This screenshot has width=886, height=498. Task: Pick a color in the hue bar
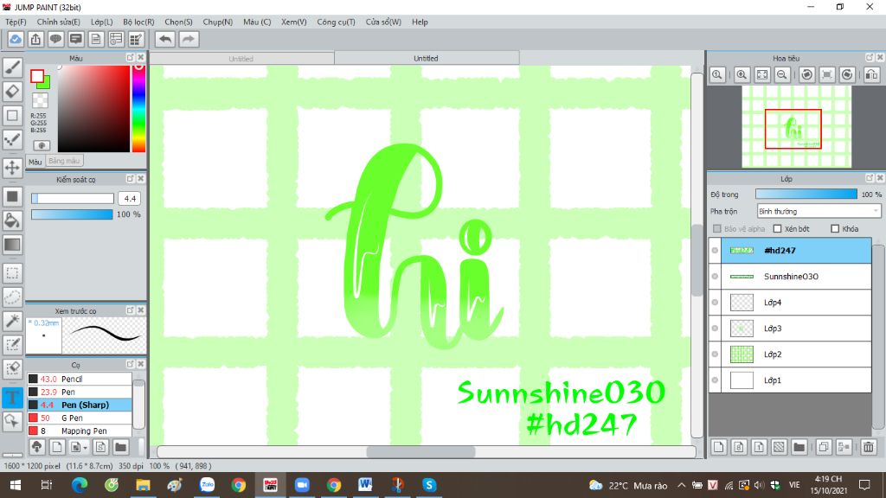click(138, 108)
